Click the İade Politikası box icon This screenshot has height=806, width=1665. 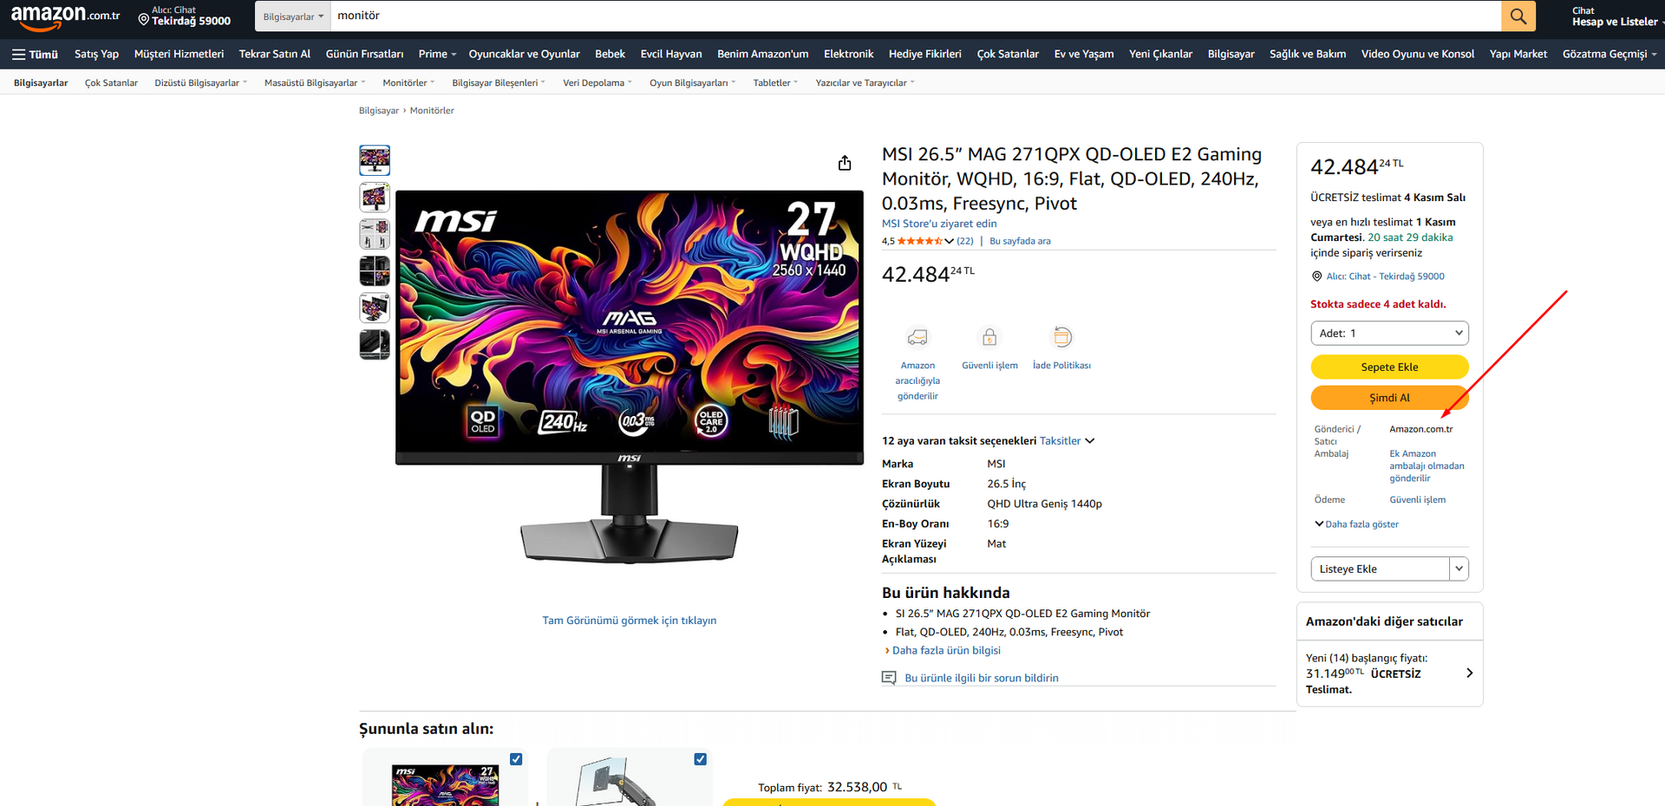click(x=1061, y=336)
